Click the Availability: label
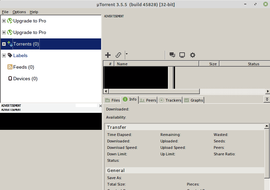The image size is (270, 190). (x=116, y=117)
